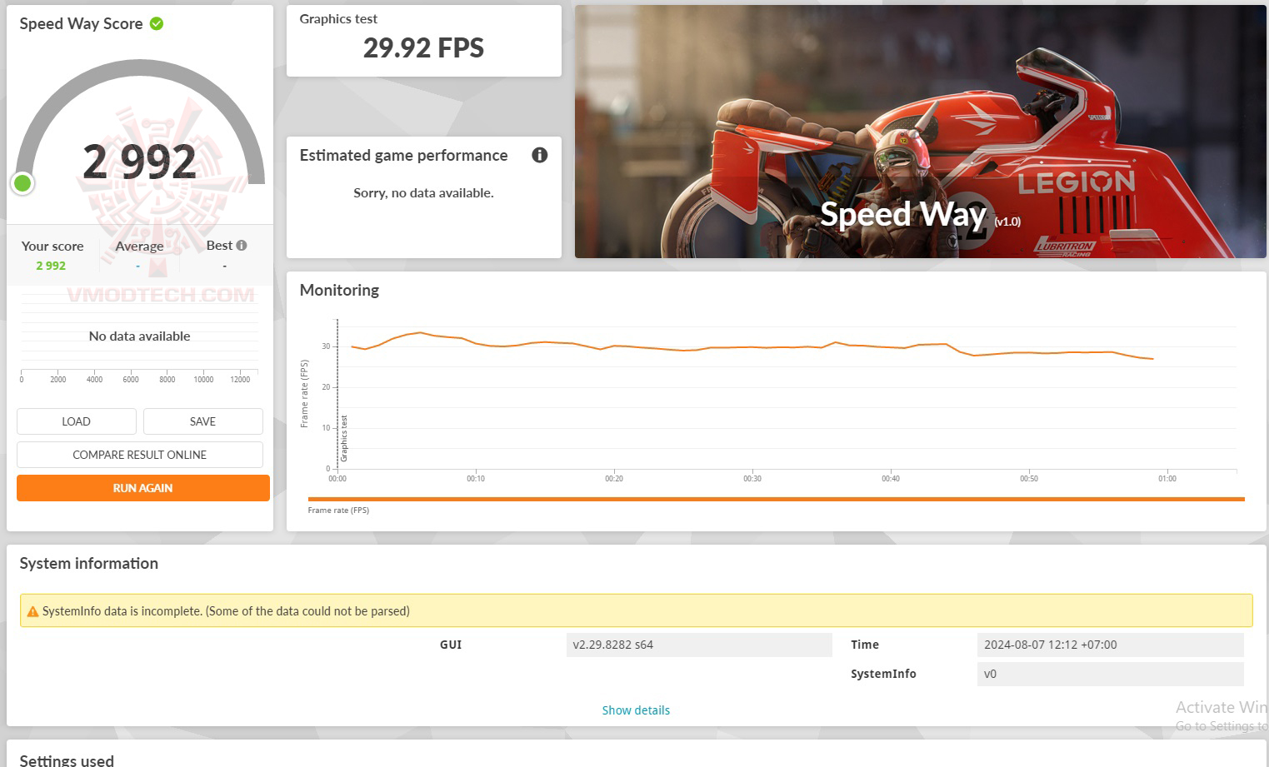Click the 'Sorry, no data available.' message

pyautogui.click(x=423, y=192)
